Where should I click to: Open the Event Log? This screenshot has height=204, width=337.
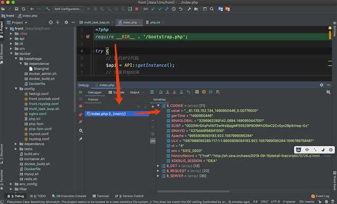320,196
